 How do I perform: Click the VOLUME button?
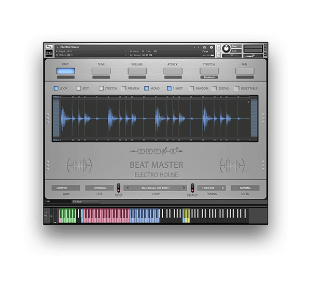(x=136, y=71)
